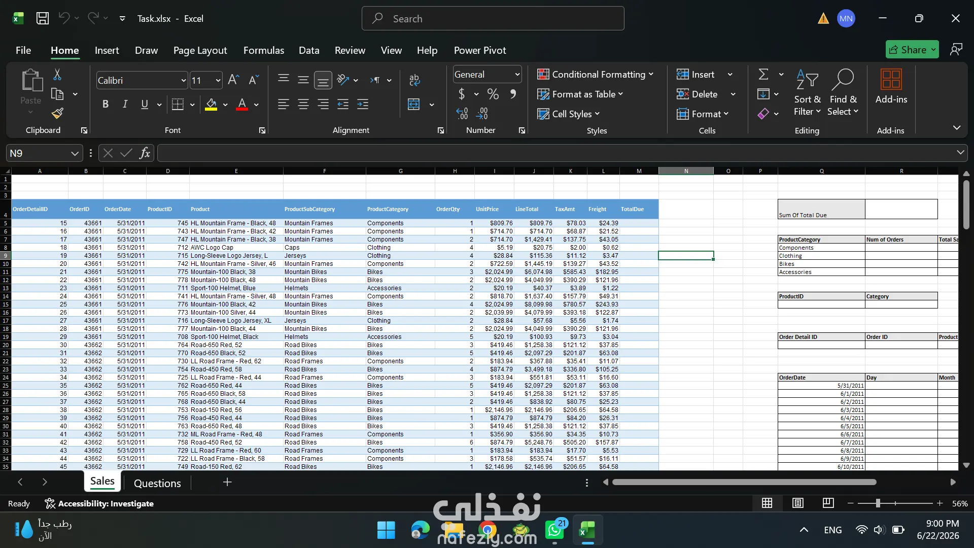Toggle Bottom Align for cells
The image size is (974, 548).
point(323,80)
